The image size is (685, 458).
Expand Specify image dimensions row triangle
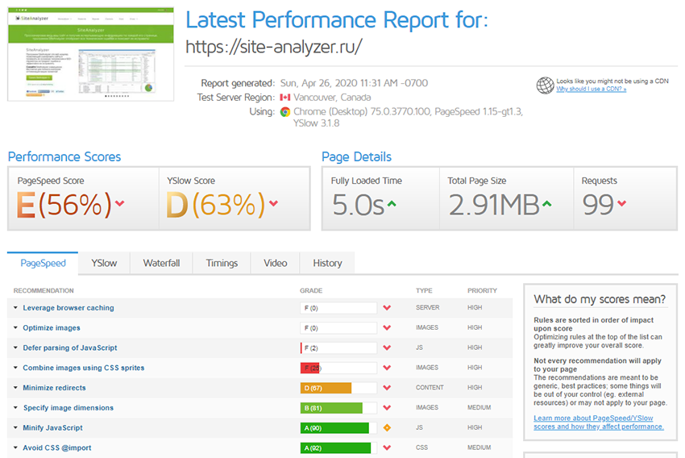(15, 408)
